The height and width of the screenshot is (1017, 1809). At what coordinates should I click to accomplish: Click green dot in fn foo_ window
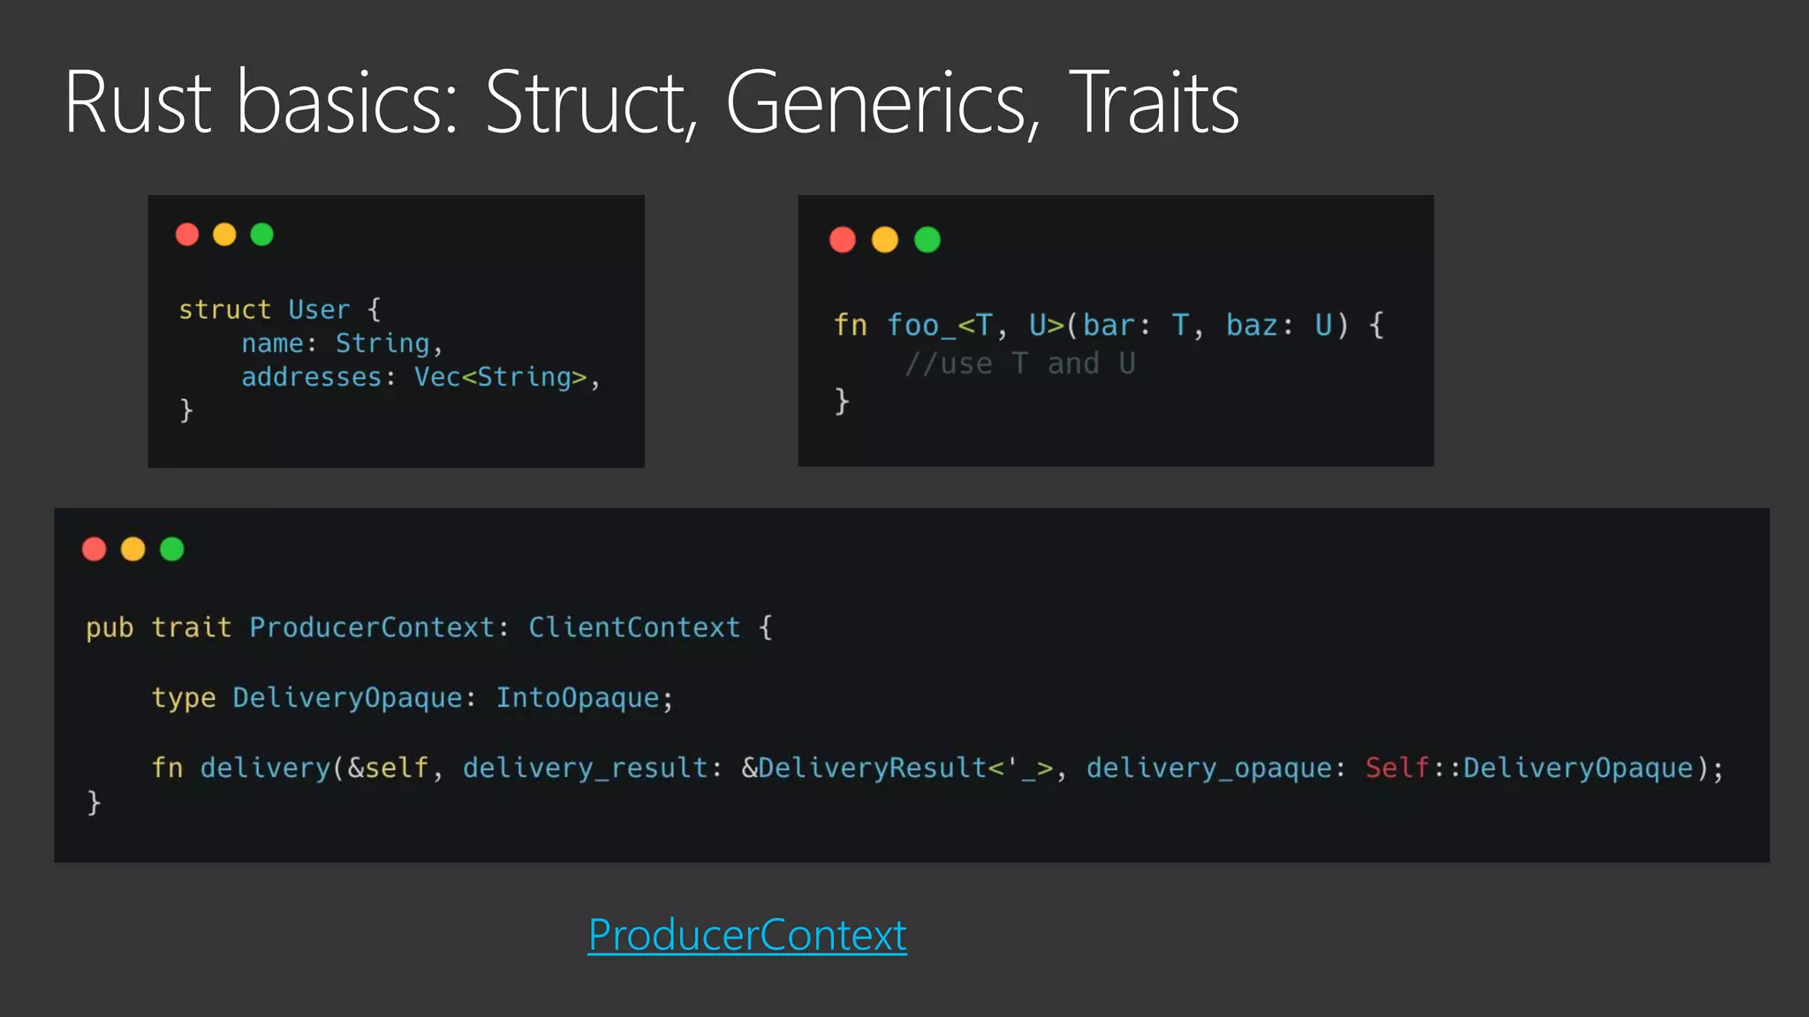tap(927, 239)
